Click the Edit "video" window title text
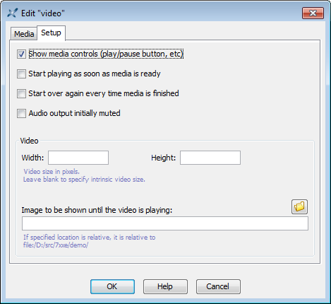The width and height of the screenshot is (331, 304). coord(43,13)
